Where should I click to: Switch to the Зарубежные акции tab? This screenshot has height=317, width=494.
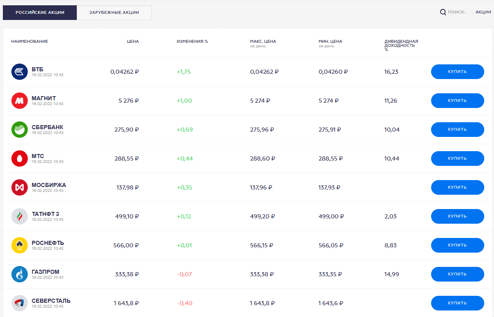tap(114, 13)
